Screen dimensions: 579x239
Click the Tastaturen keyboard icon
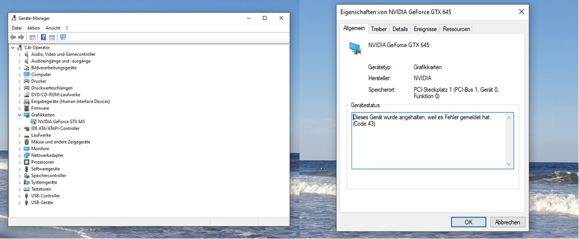tap(27, 189)
